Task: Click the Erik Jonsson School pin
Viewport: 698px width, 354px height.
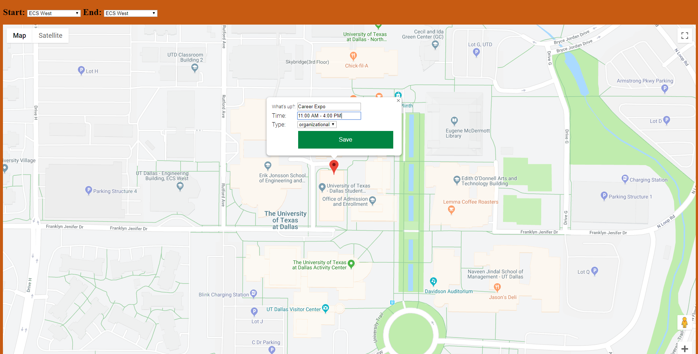Action: point(268,166)
